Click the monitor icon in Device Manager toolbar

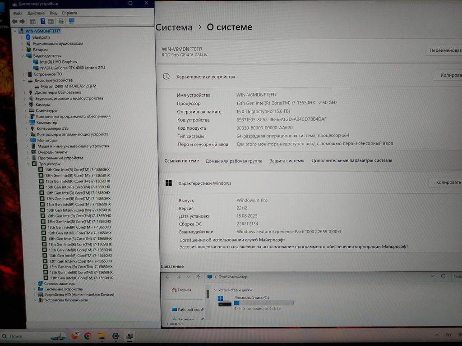71,21
